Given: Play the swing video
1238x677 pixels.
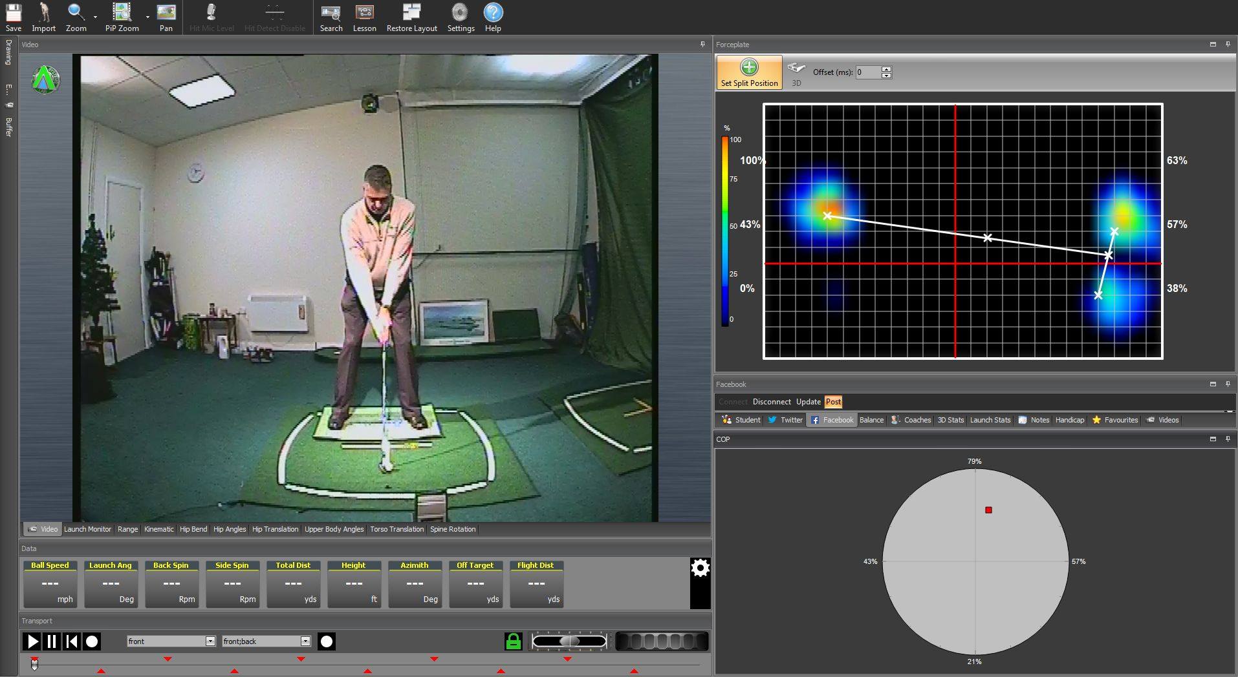Looking at the screenshot, I should 32,641.
